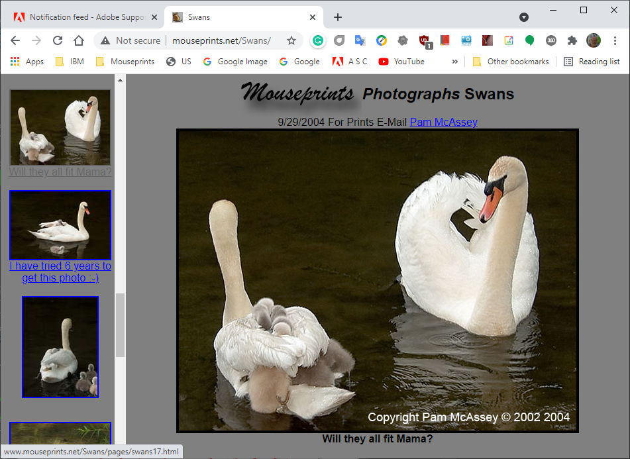Reload the page with the refresh icon
Viewport: 630px width, 459px height.
pyautogui.click(x=58, y=40)
